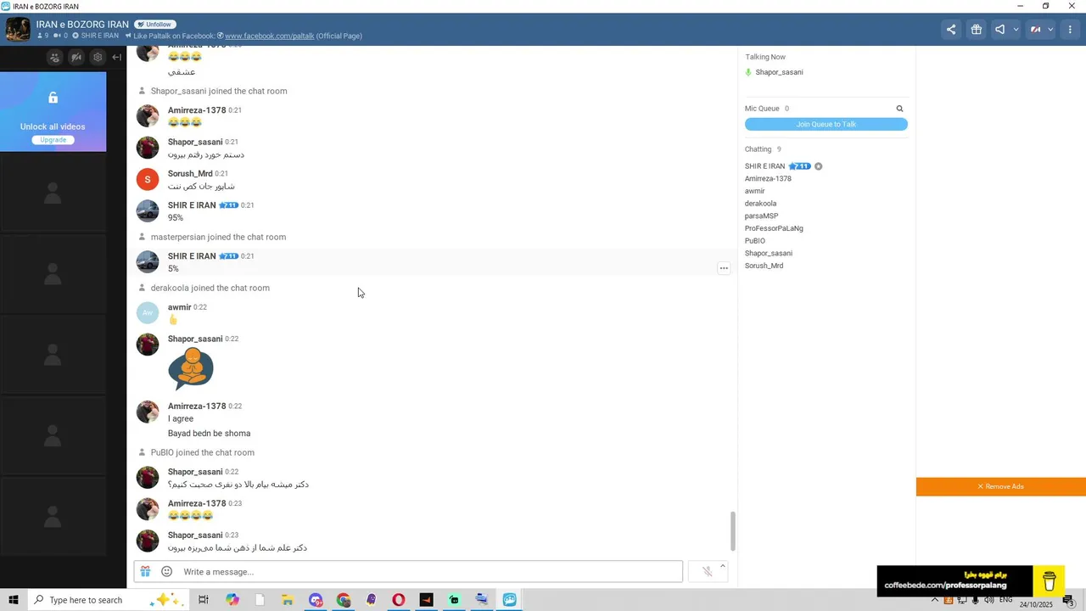Search the Mic Queue with the magnifier icon
Viewport: 1086px width, 611px height.
coord(900,109)
